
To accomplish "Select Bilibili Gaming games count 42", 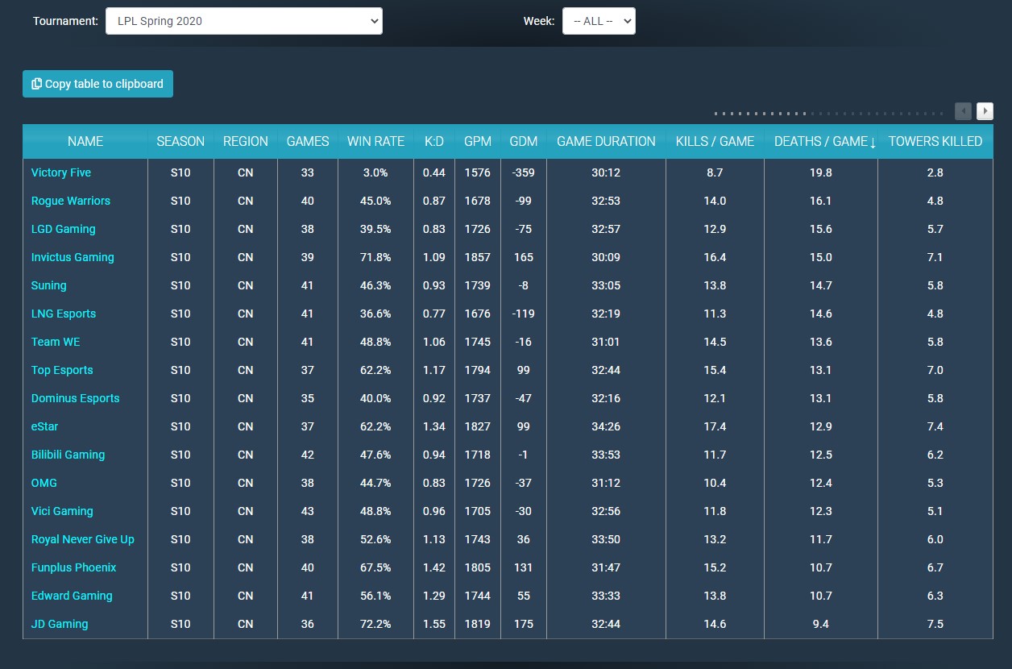I will [x=308, y=455].
